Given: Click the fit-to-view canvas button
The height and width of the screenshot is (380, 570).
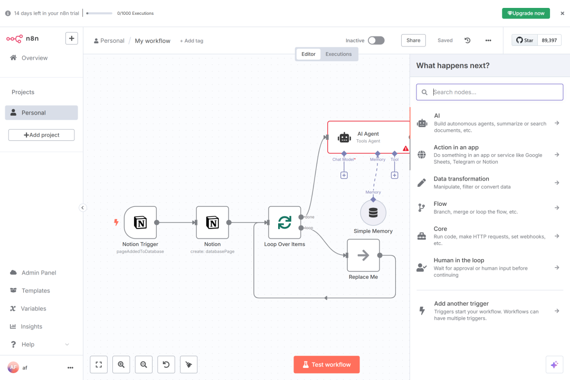Looking at the screenshot, I should (x=99, y=364).
